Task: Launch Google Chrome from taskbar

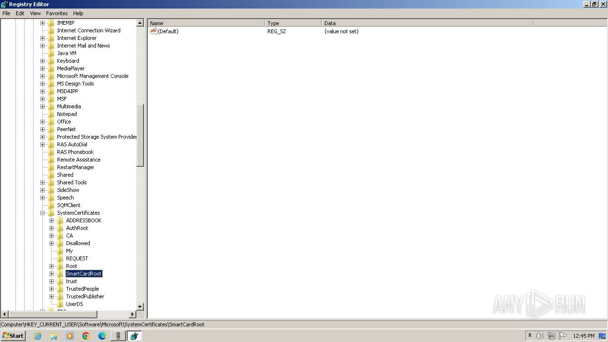Action: click(86, 336)
